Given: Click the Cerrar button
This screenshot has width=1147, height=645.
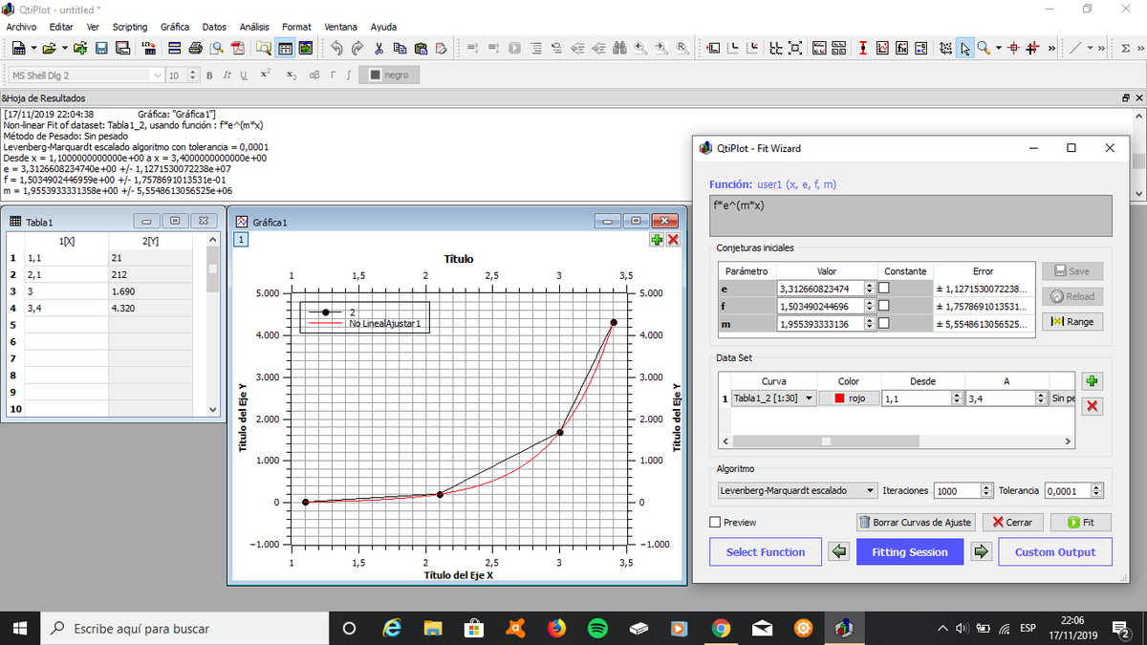Looking at the screenshot, I should point(1012,523).
